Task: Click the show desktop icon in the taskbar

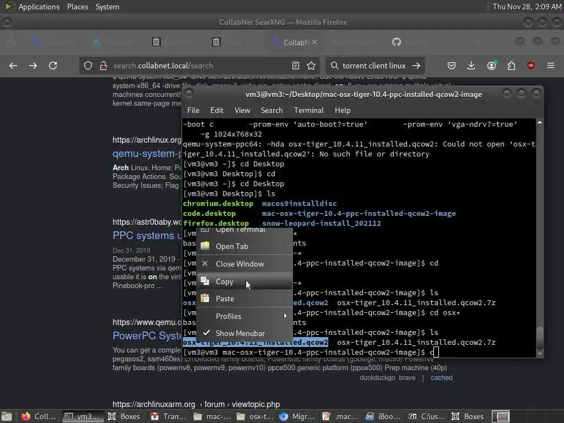Action: (x=7, y=416)
